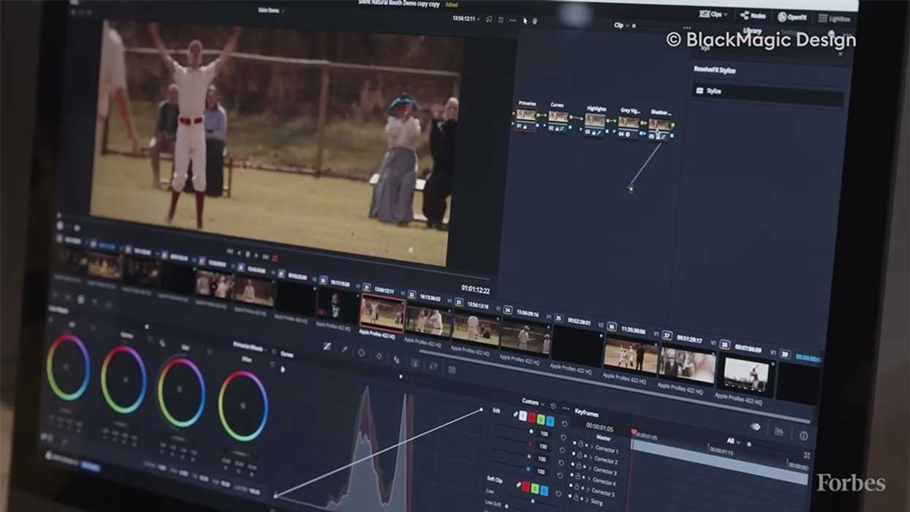This screenshot has height=512, width=910.
Task: Open the Keyframes palette icon
Action: tap(755, 426)
